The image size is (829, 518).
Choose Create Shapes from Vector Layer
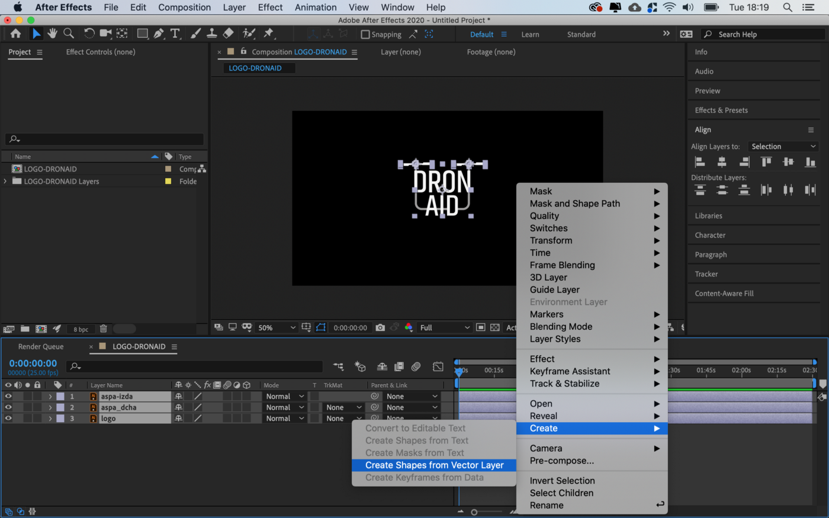click(434, 465)
